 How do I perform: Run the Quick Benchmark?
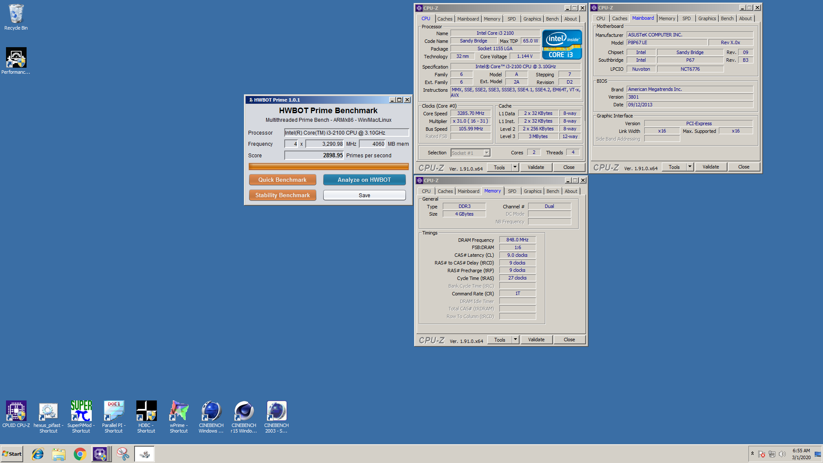[x=282, y=180]
